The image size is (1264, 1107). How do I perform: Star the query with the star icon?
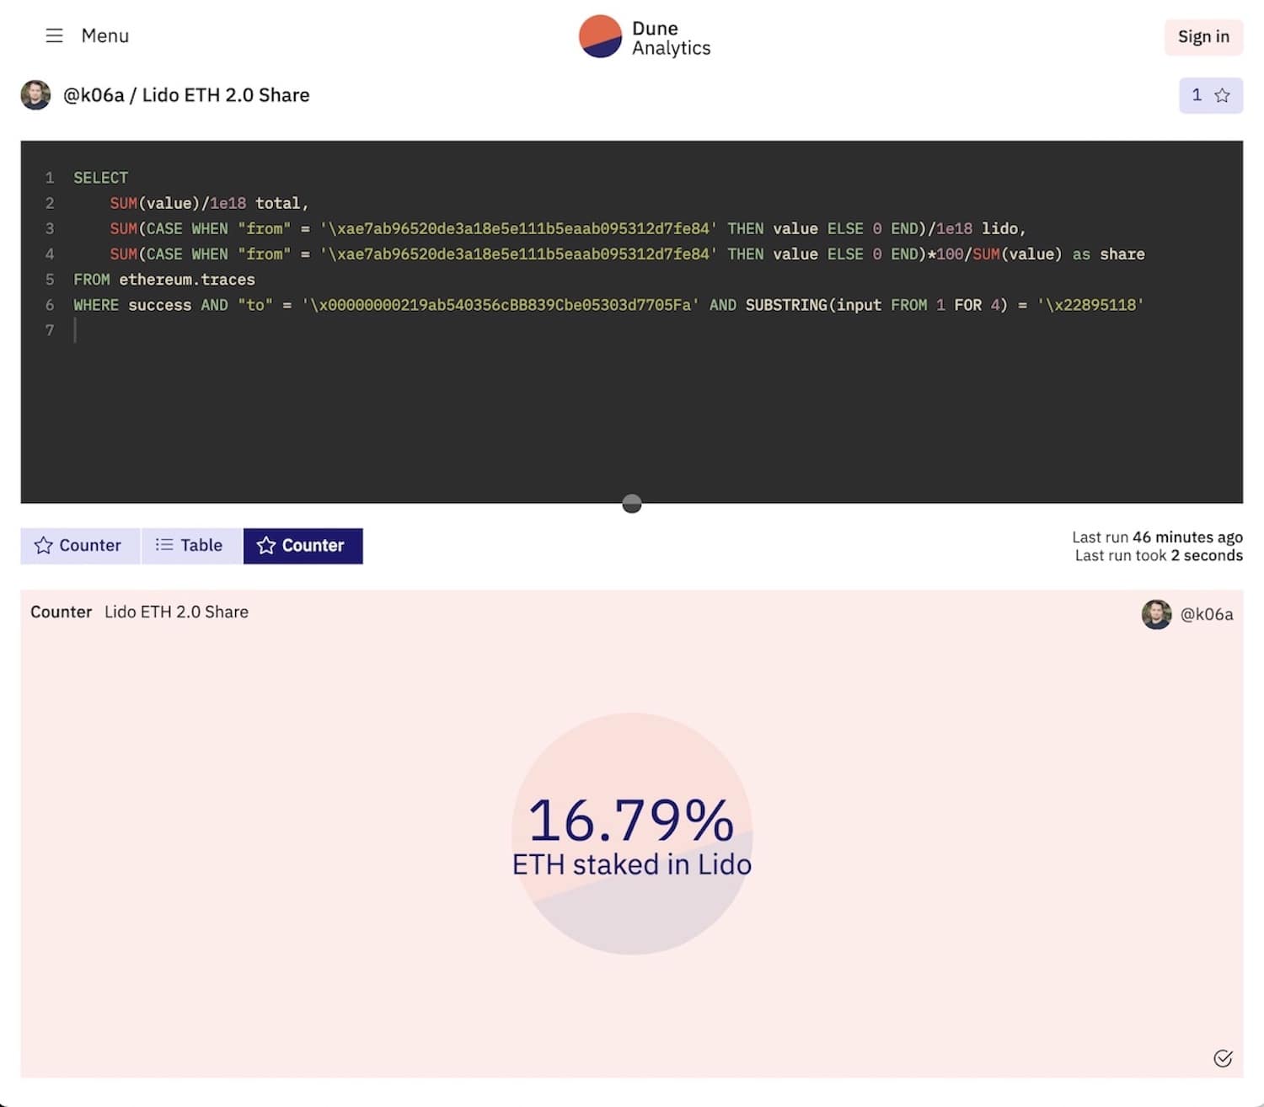pyautogui.click(x=1222, y=95)
